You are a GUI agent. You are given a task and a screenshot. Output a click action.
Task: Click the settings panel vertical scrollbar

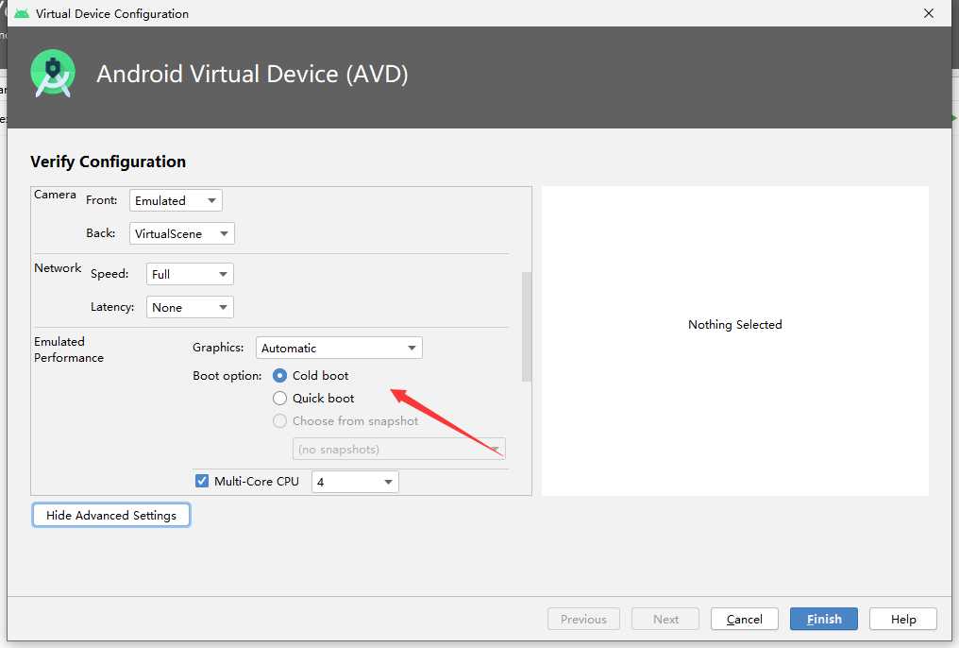pyautogui.click(x=527, y=327)
